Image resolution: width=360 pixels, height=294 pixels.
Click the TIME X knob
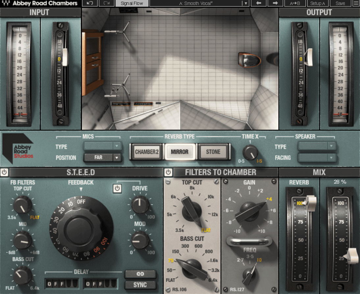[x=250, y=152]
